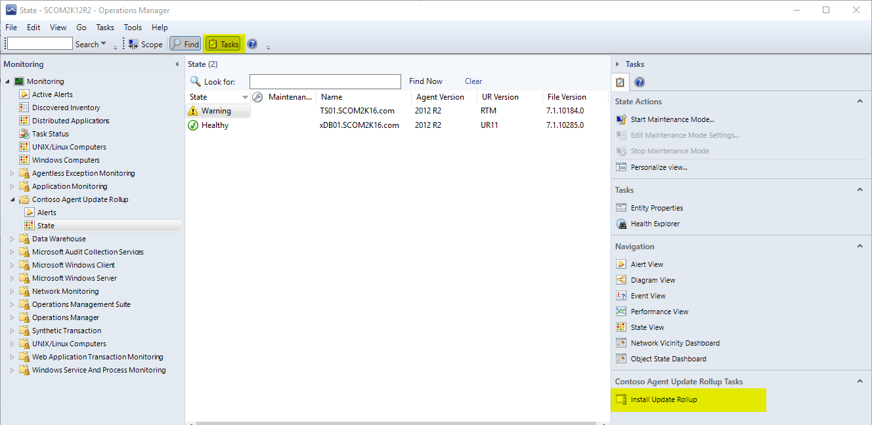Sort by the File Version column header

567,97
